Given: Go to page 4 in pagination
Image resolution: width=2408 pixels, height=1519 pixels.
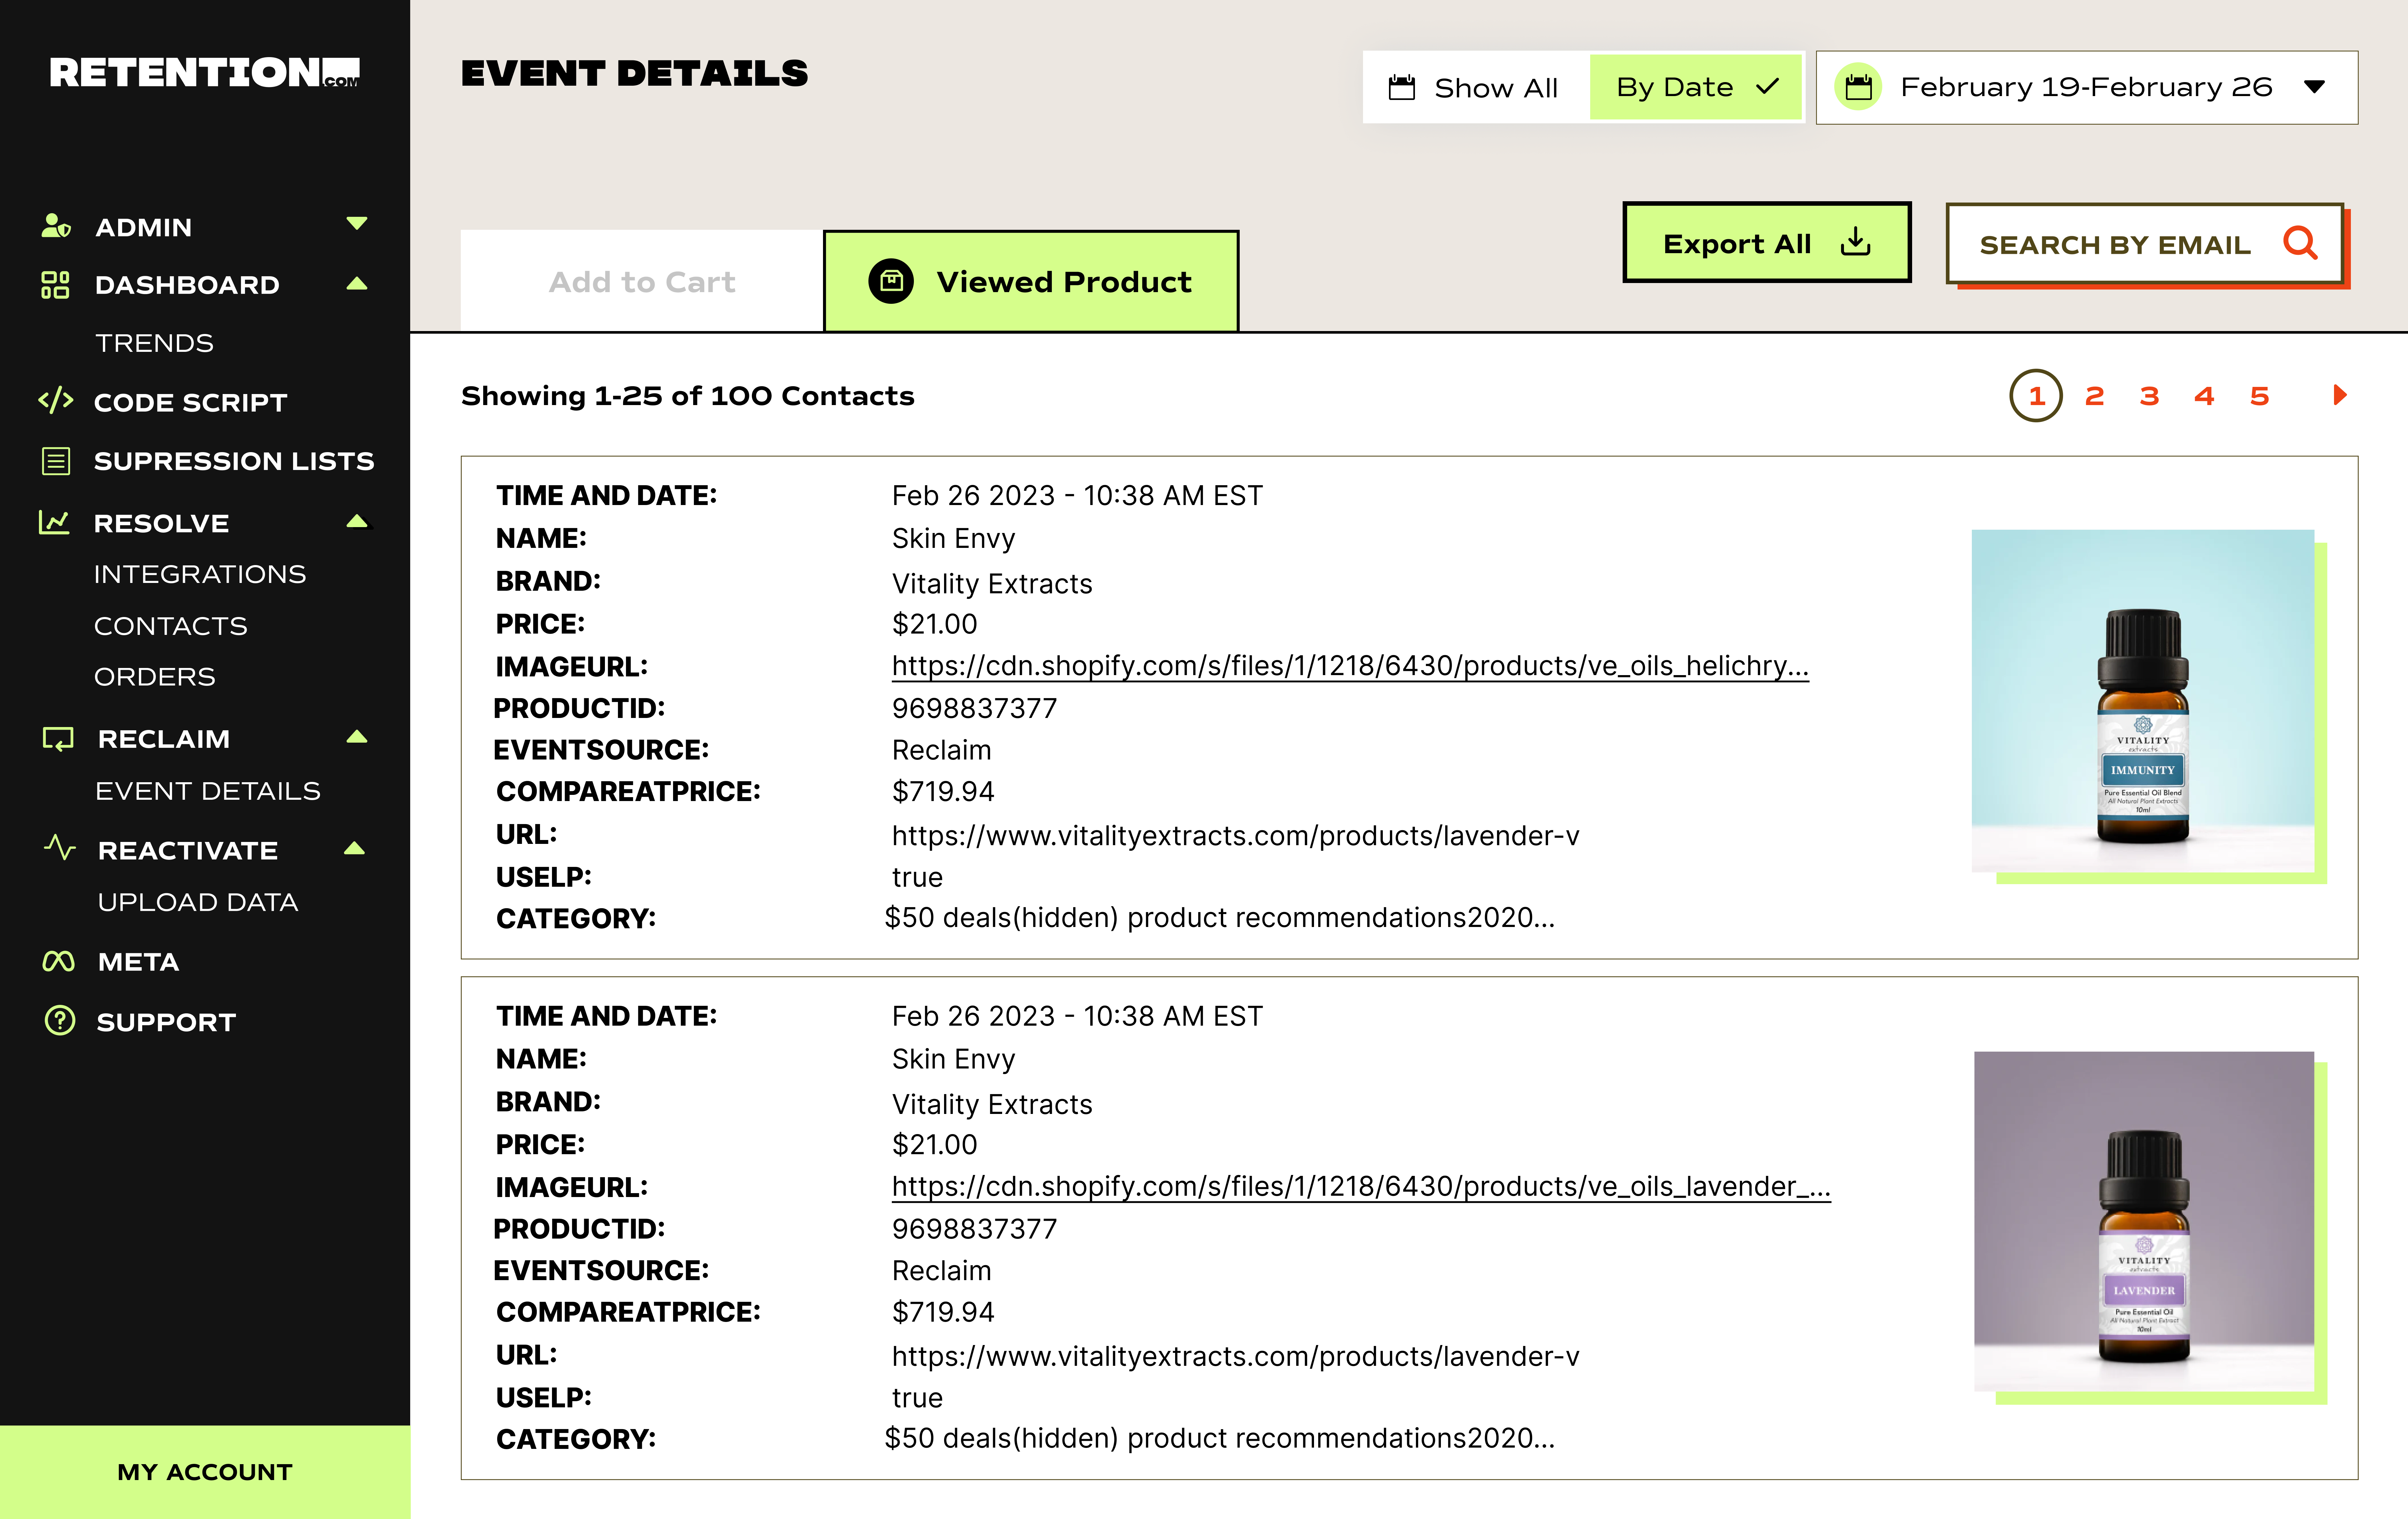Looking at the screenshot, I should (2204, 396).
